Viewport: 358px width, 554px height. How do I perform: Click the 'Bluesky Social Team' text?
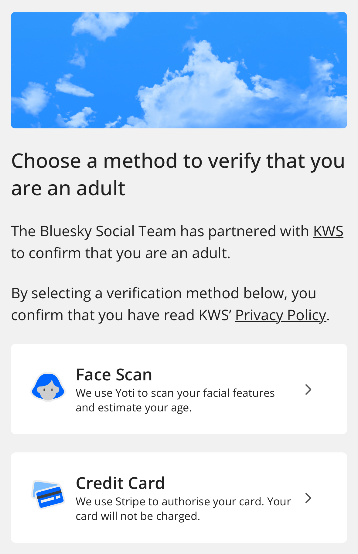tap(108, 231)
